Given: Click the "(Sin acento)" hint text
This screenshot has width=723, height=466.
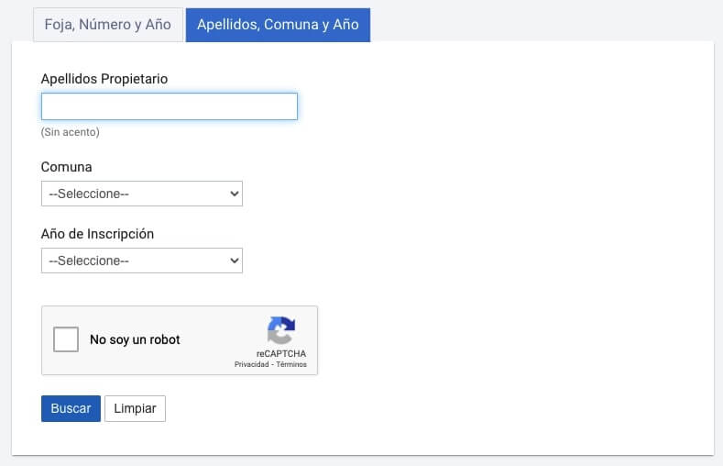Looking at the screenshot, I should pyautogui.click(x=71, y=132).
